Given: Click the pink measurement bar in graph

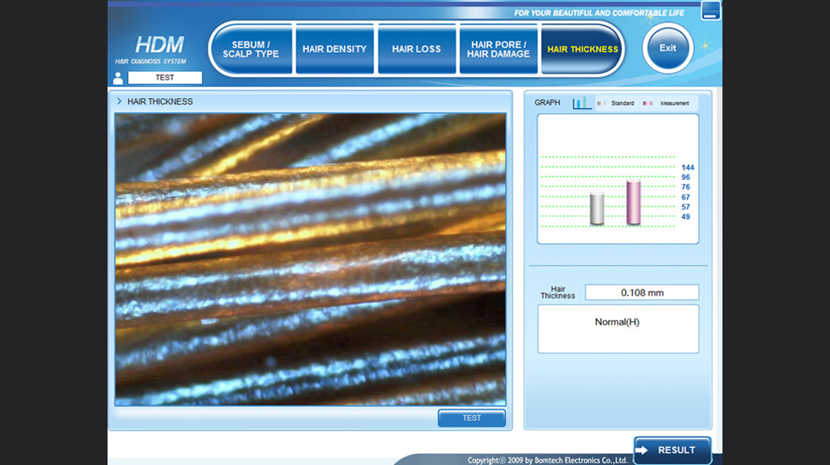Looking at the screenshot, I should (x=634, y=203).
